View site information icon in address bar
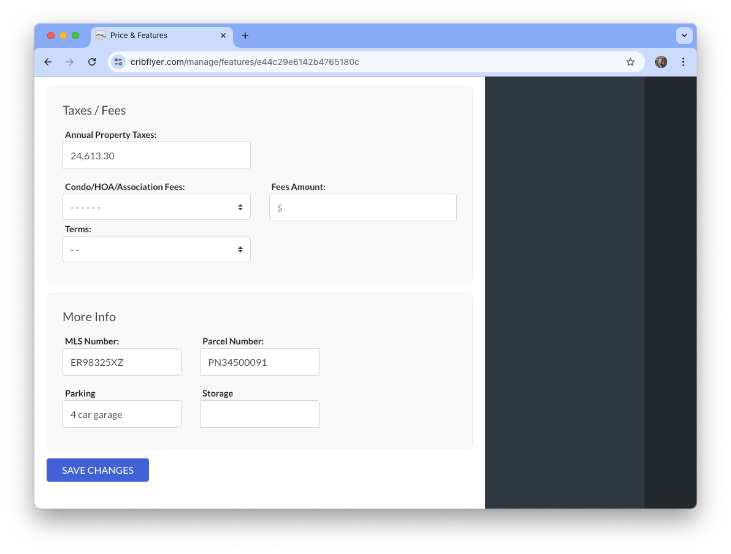The height and width of the screenshot is (554, 731). coord(118,62)
